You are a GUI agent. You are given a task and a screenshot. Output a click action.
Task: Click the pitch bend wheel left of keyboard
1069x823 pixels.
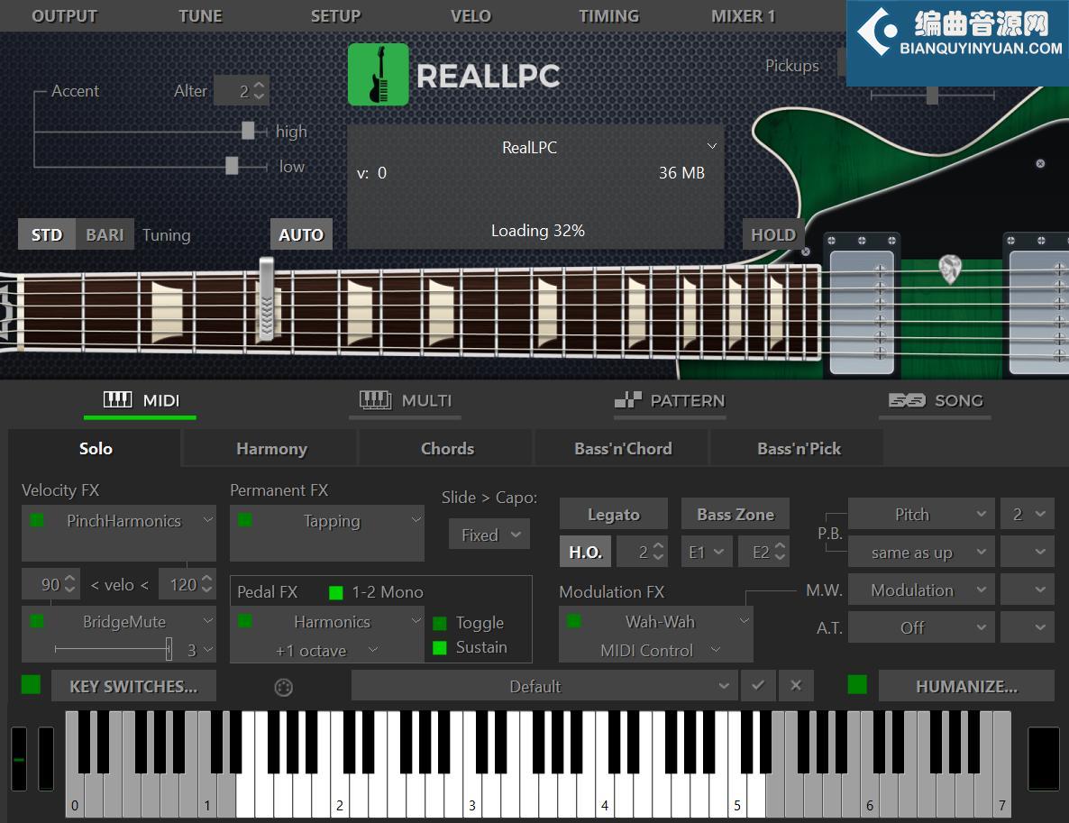pos(19,759)
